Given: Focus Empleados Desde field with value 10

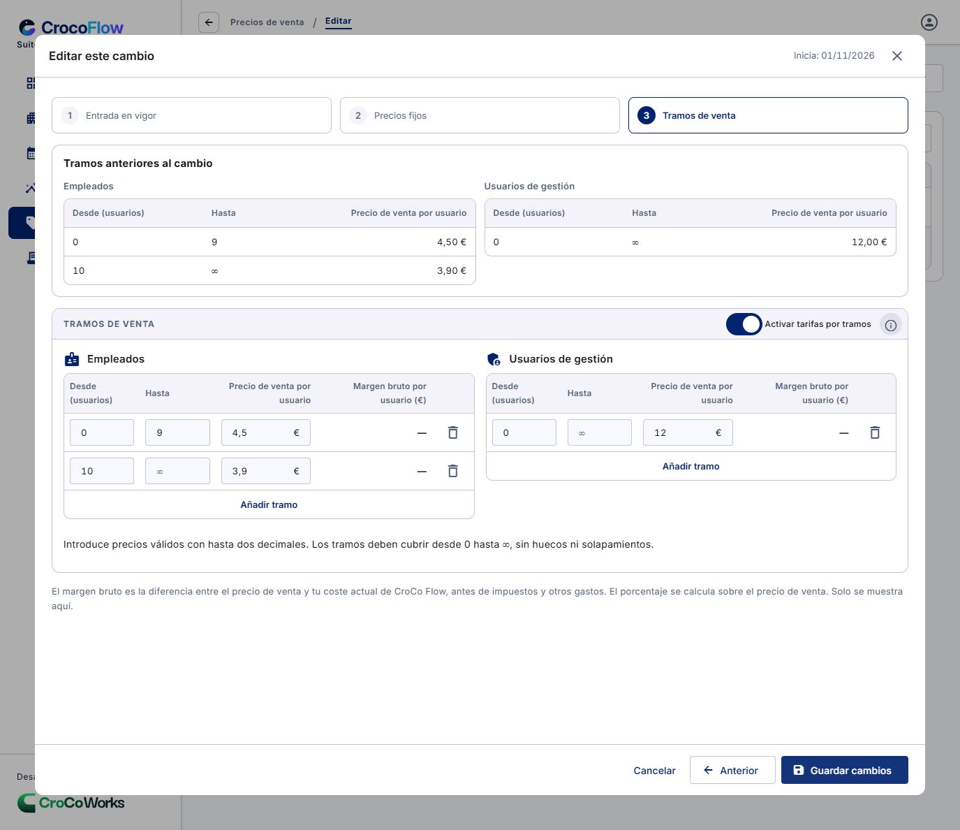Looking at the screenshot, I should click(102, 471).
